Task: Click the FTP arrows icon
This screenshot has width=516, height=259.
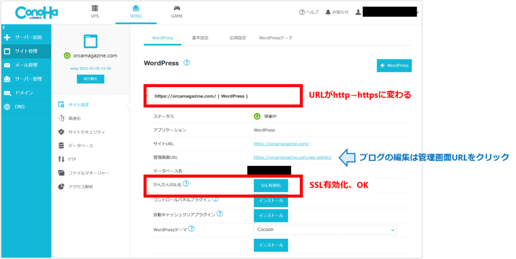Action: (61, 159)
